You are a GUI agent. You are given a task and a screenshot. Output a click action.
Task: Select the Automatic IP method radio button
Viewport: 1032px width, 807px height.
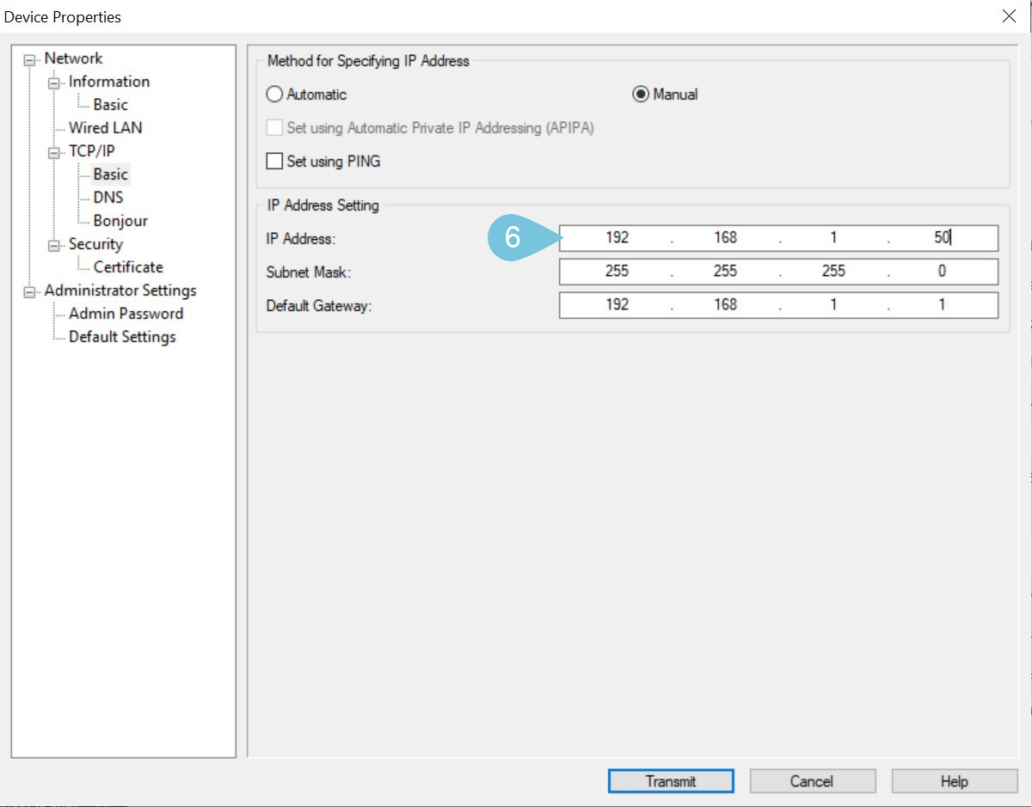[274, 95]
